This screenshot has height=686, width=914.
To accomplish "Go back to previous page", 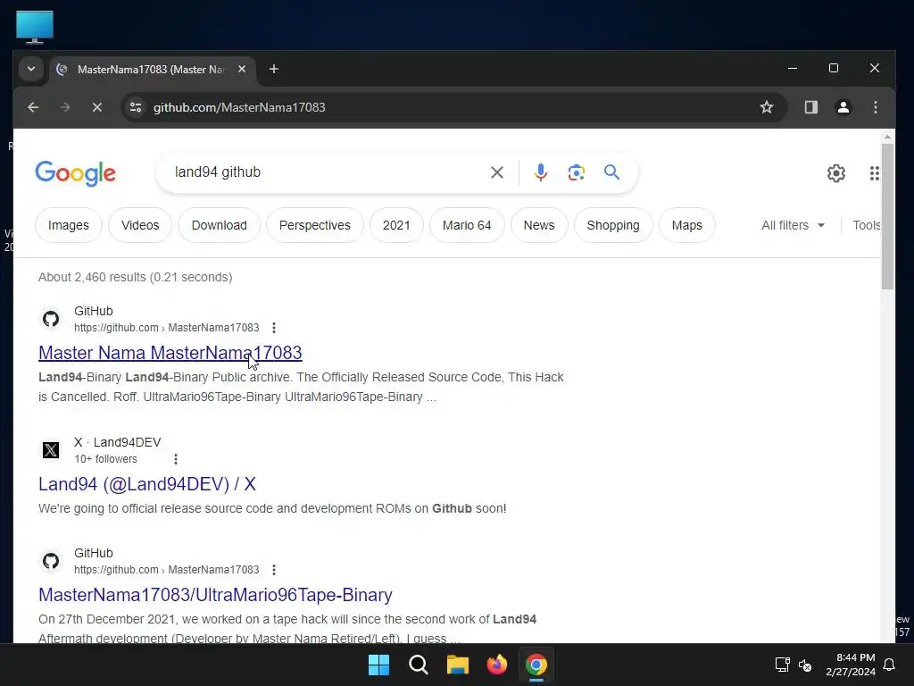I will (x=33, y=107).
